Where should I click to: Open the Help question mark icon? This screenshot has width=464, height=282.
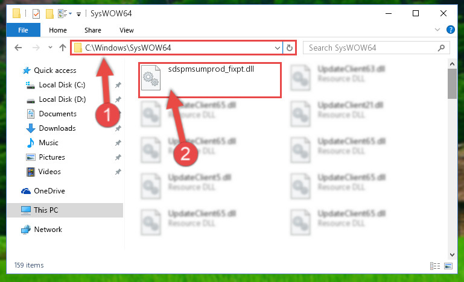[x=450, y=30]
